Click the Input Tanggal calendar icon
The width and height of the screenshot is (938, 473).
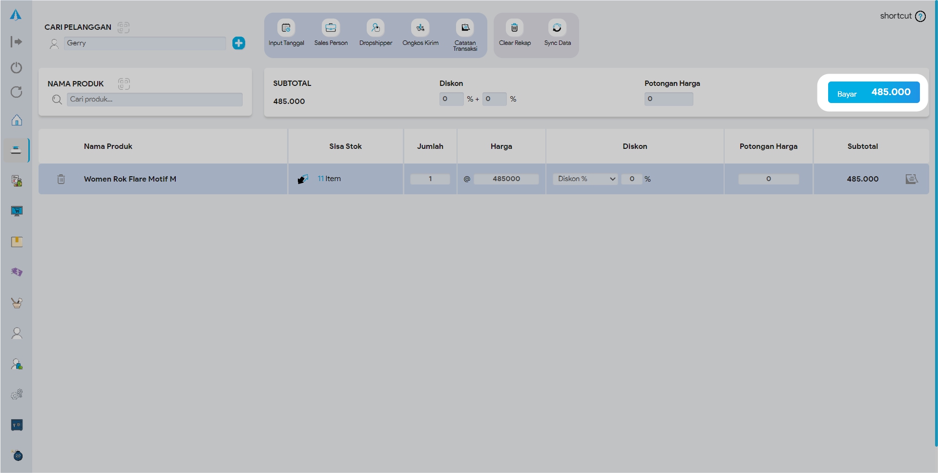286,28
